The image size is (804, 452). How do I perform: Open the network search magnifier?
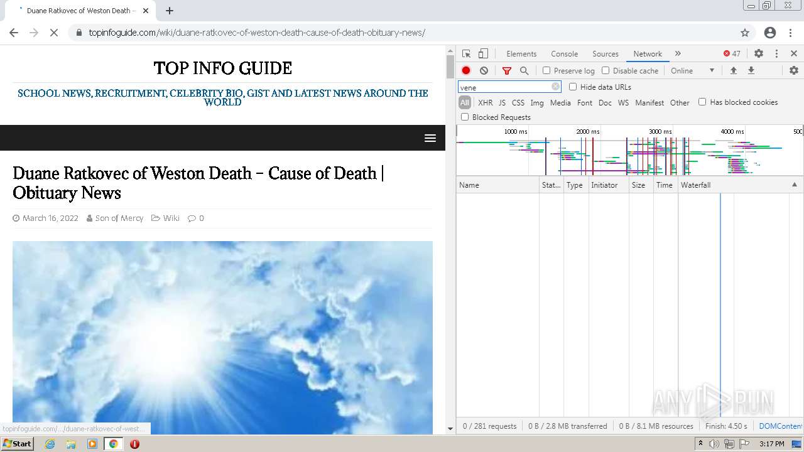524,71
